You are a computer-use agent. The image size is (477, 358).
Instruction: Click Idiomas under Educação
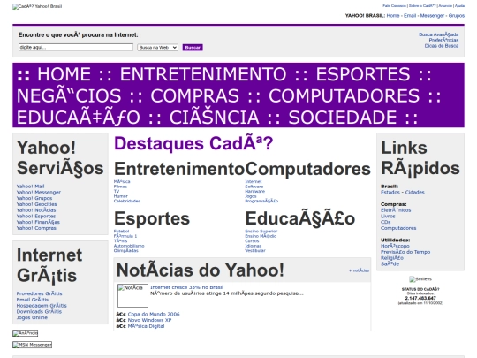point(254,246)
